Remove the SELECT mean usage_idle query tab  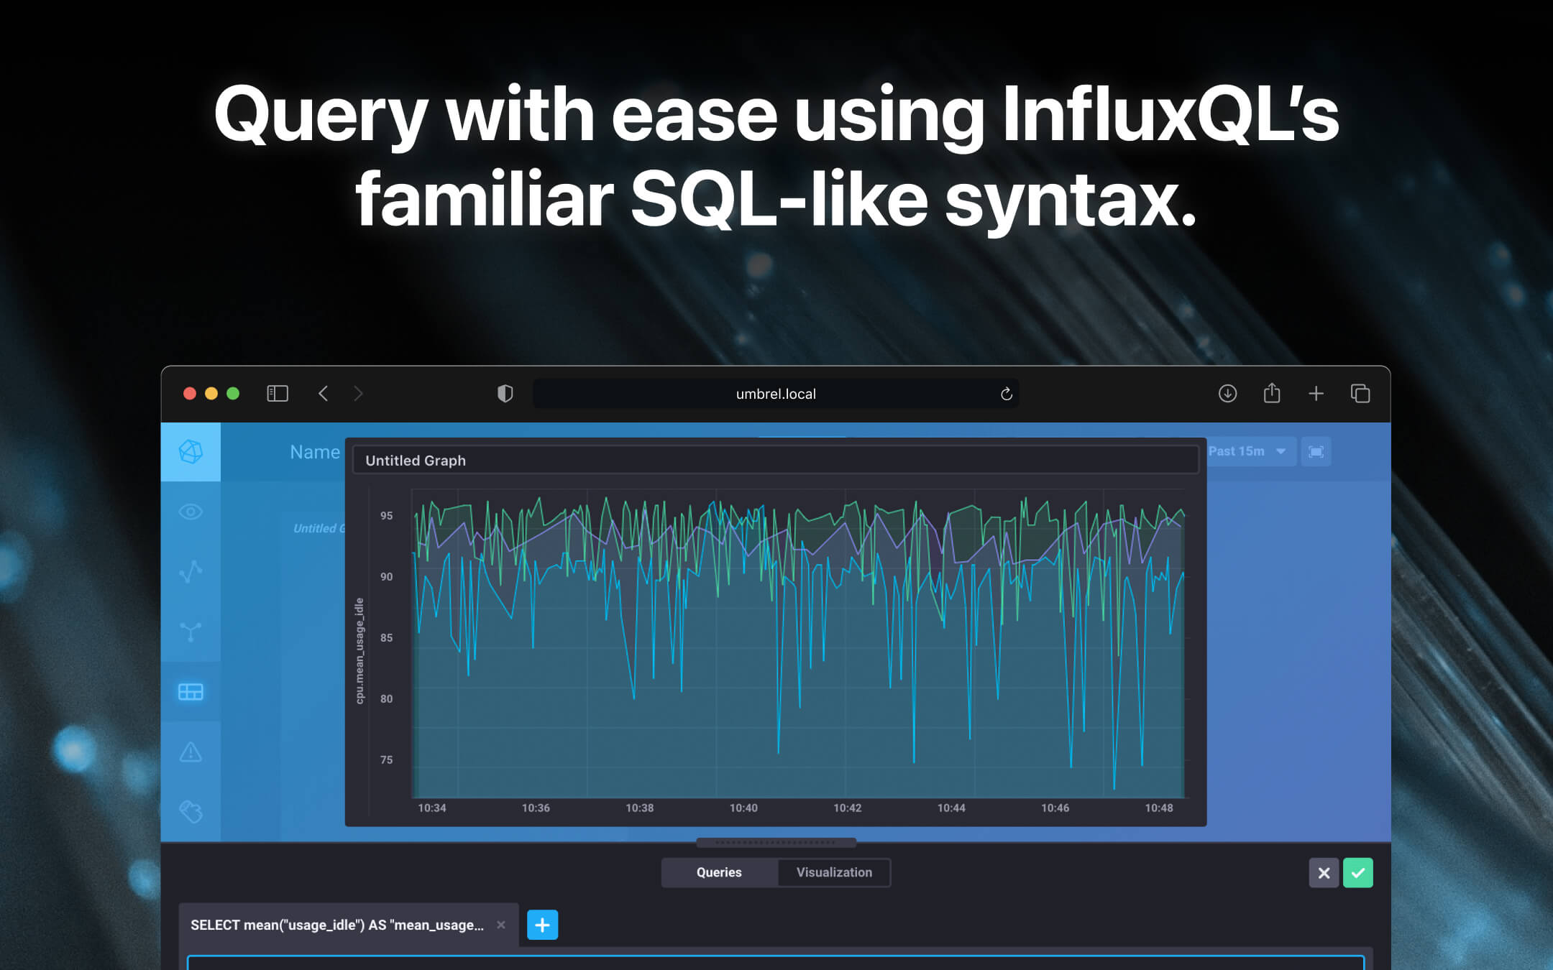(x=501, y=925)
